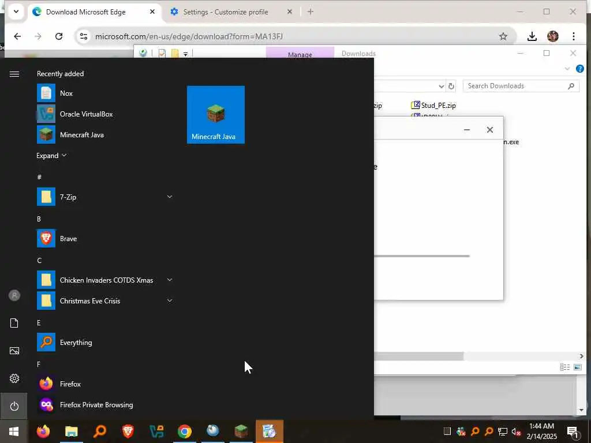Click the Chrome address bar URL
The height and width of the screenshot is (443, 591).
click(189, 36)
